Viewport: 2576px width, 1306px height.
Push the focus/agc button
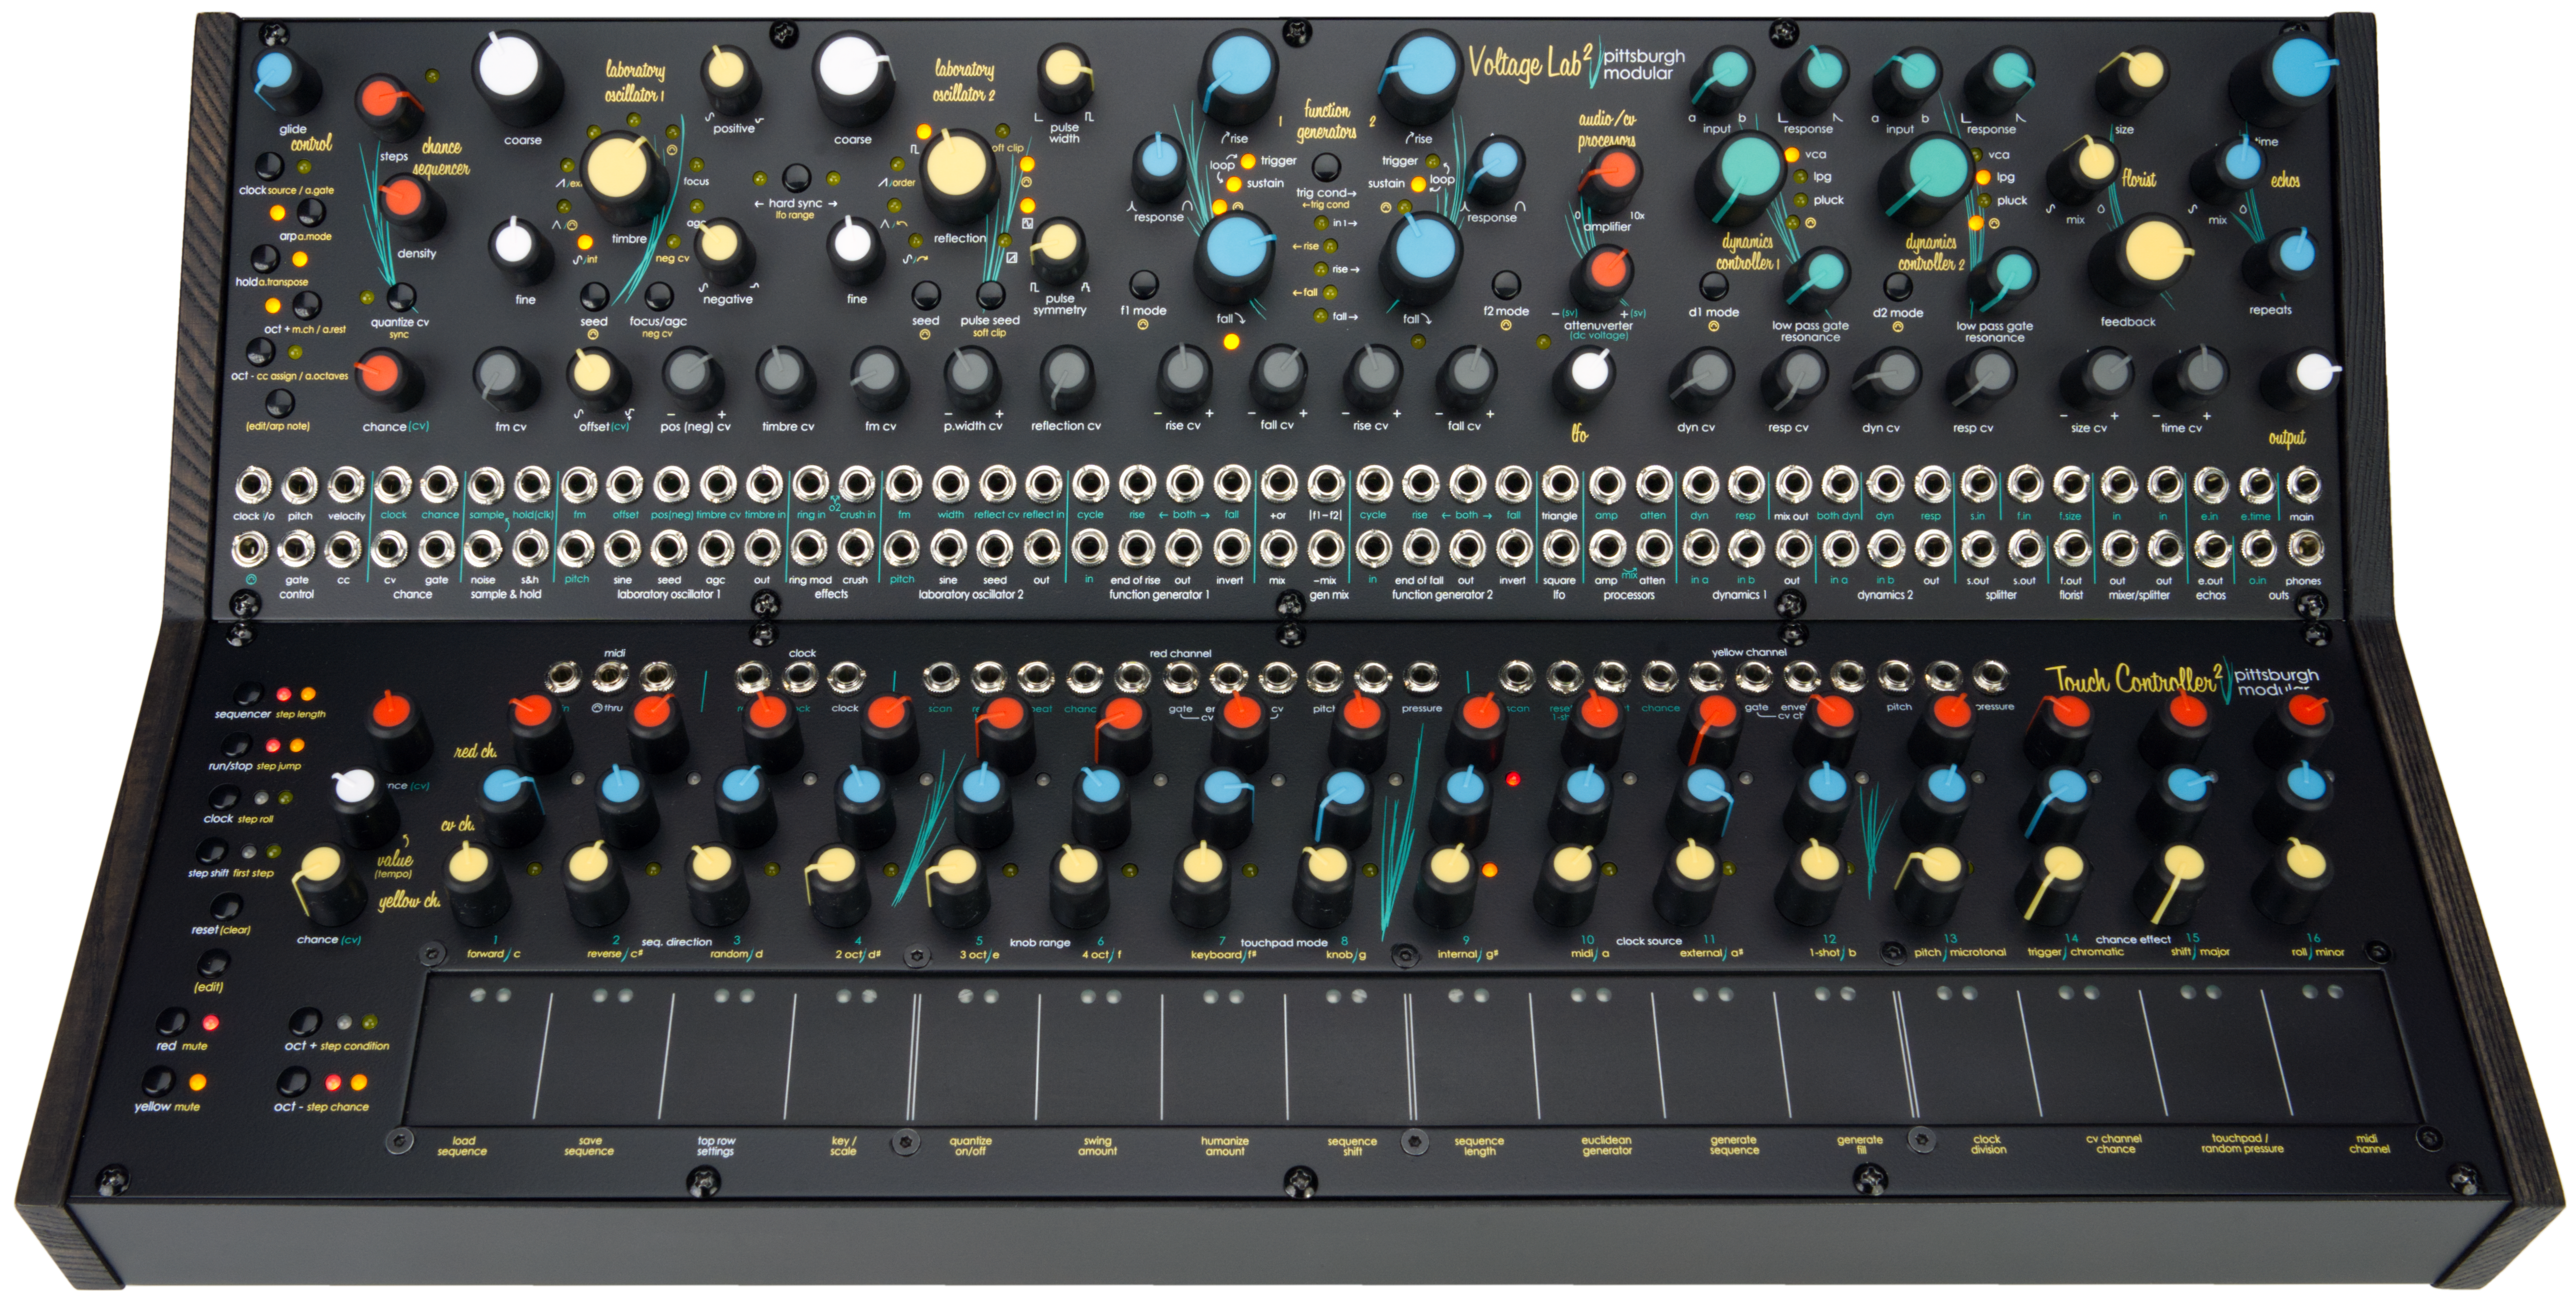(659, 295)
